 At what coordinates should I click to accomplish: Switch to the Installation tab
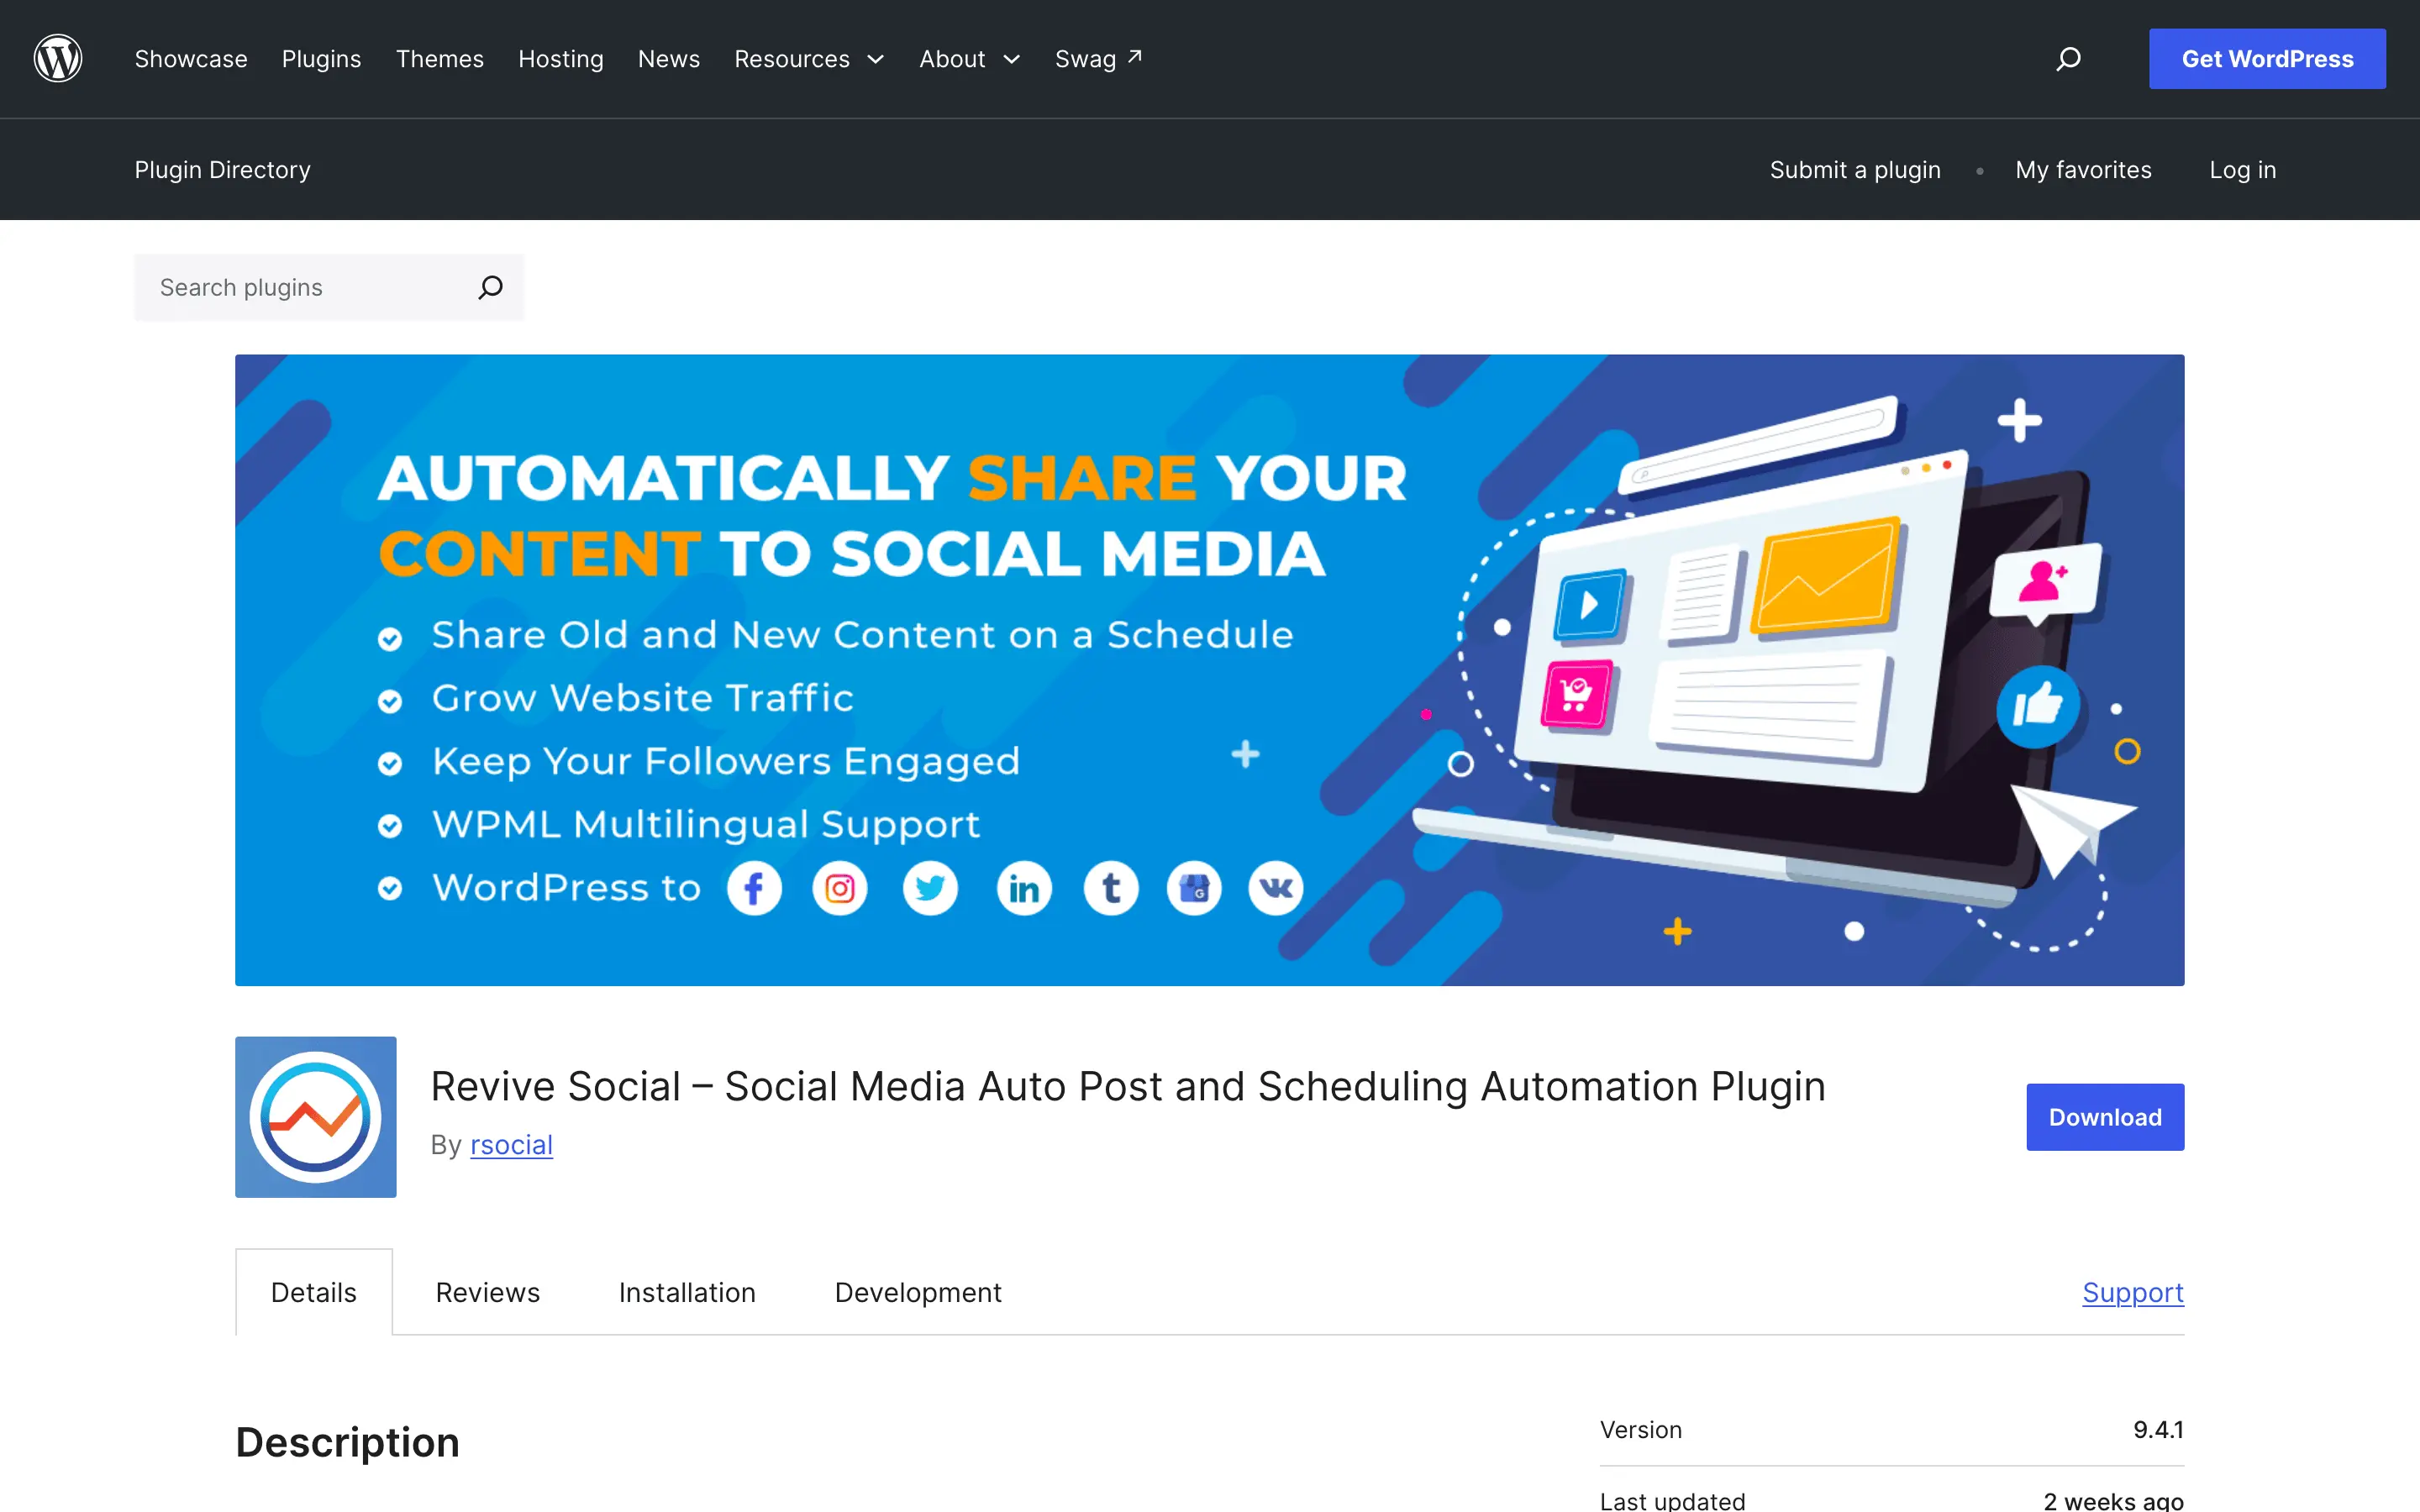coord(687,1292)
